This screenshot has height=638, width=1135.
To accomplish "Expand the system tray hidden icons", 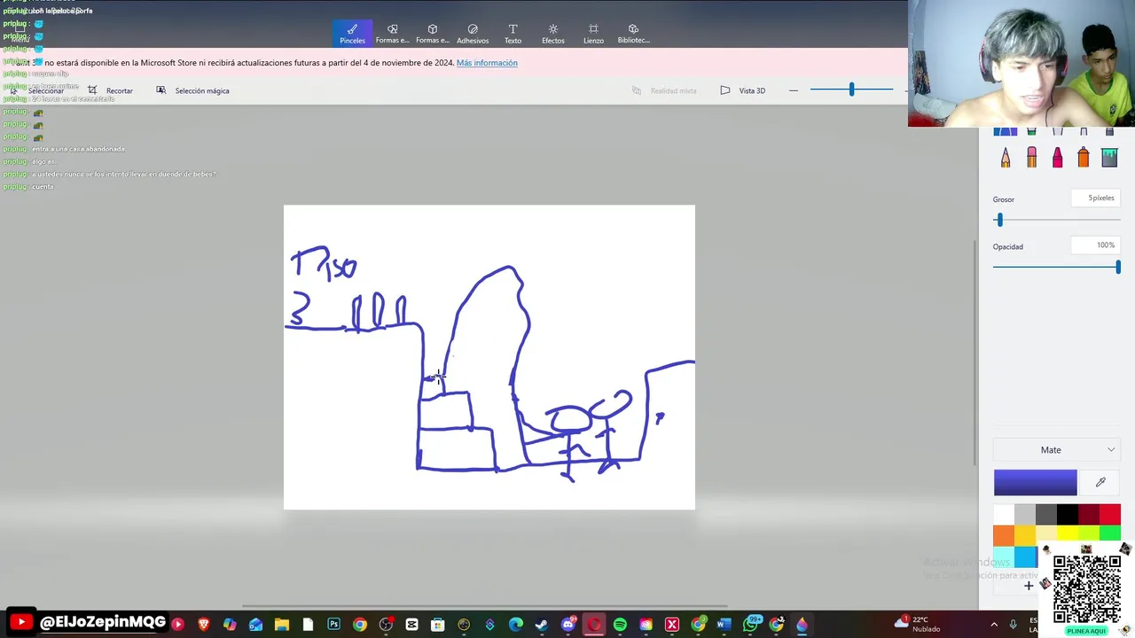I will tap(994, 625).
